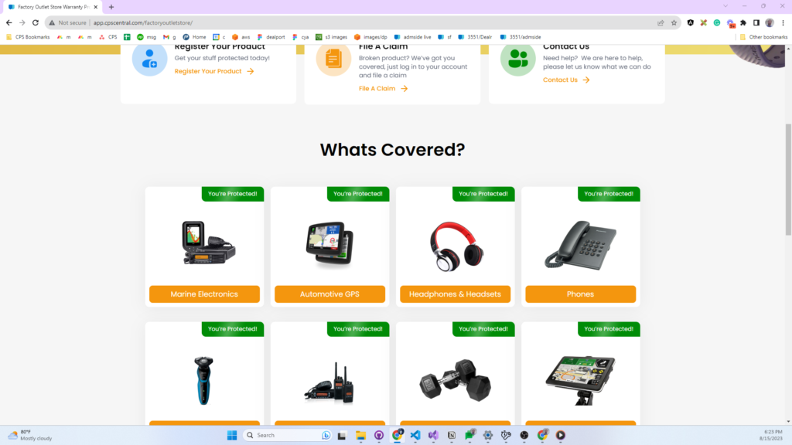Click the Contact Us arrow link
792x445 pixels.
pos(565,80)
